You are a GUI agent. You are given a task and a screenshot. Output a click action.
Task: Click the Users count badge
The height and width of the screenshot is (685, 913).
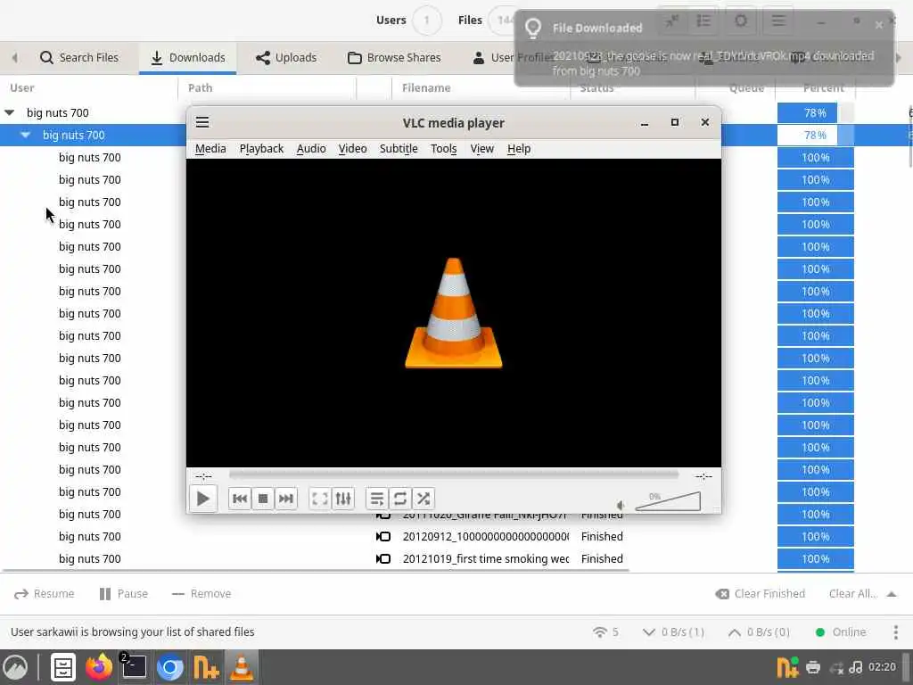(x=426, y=21)
